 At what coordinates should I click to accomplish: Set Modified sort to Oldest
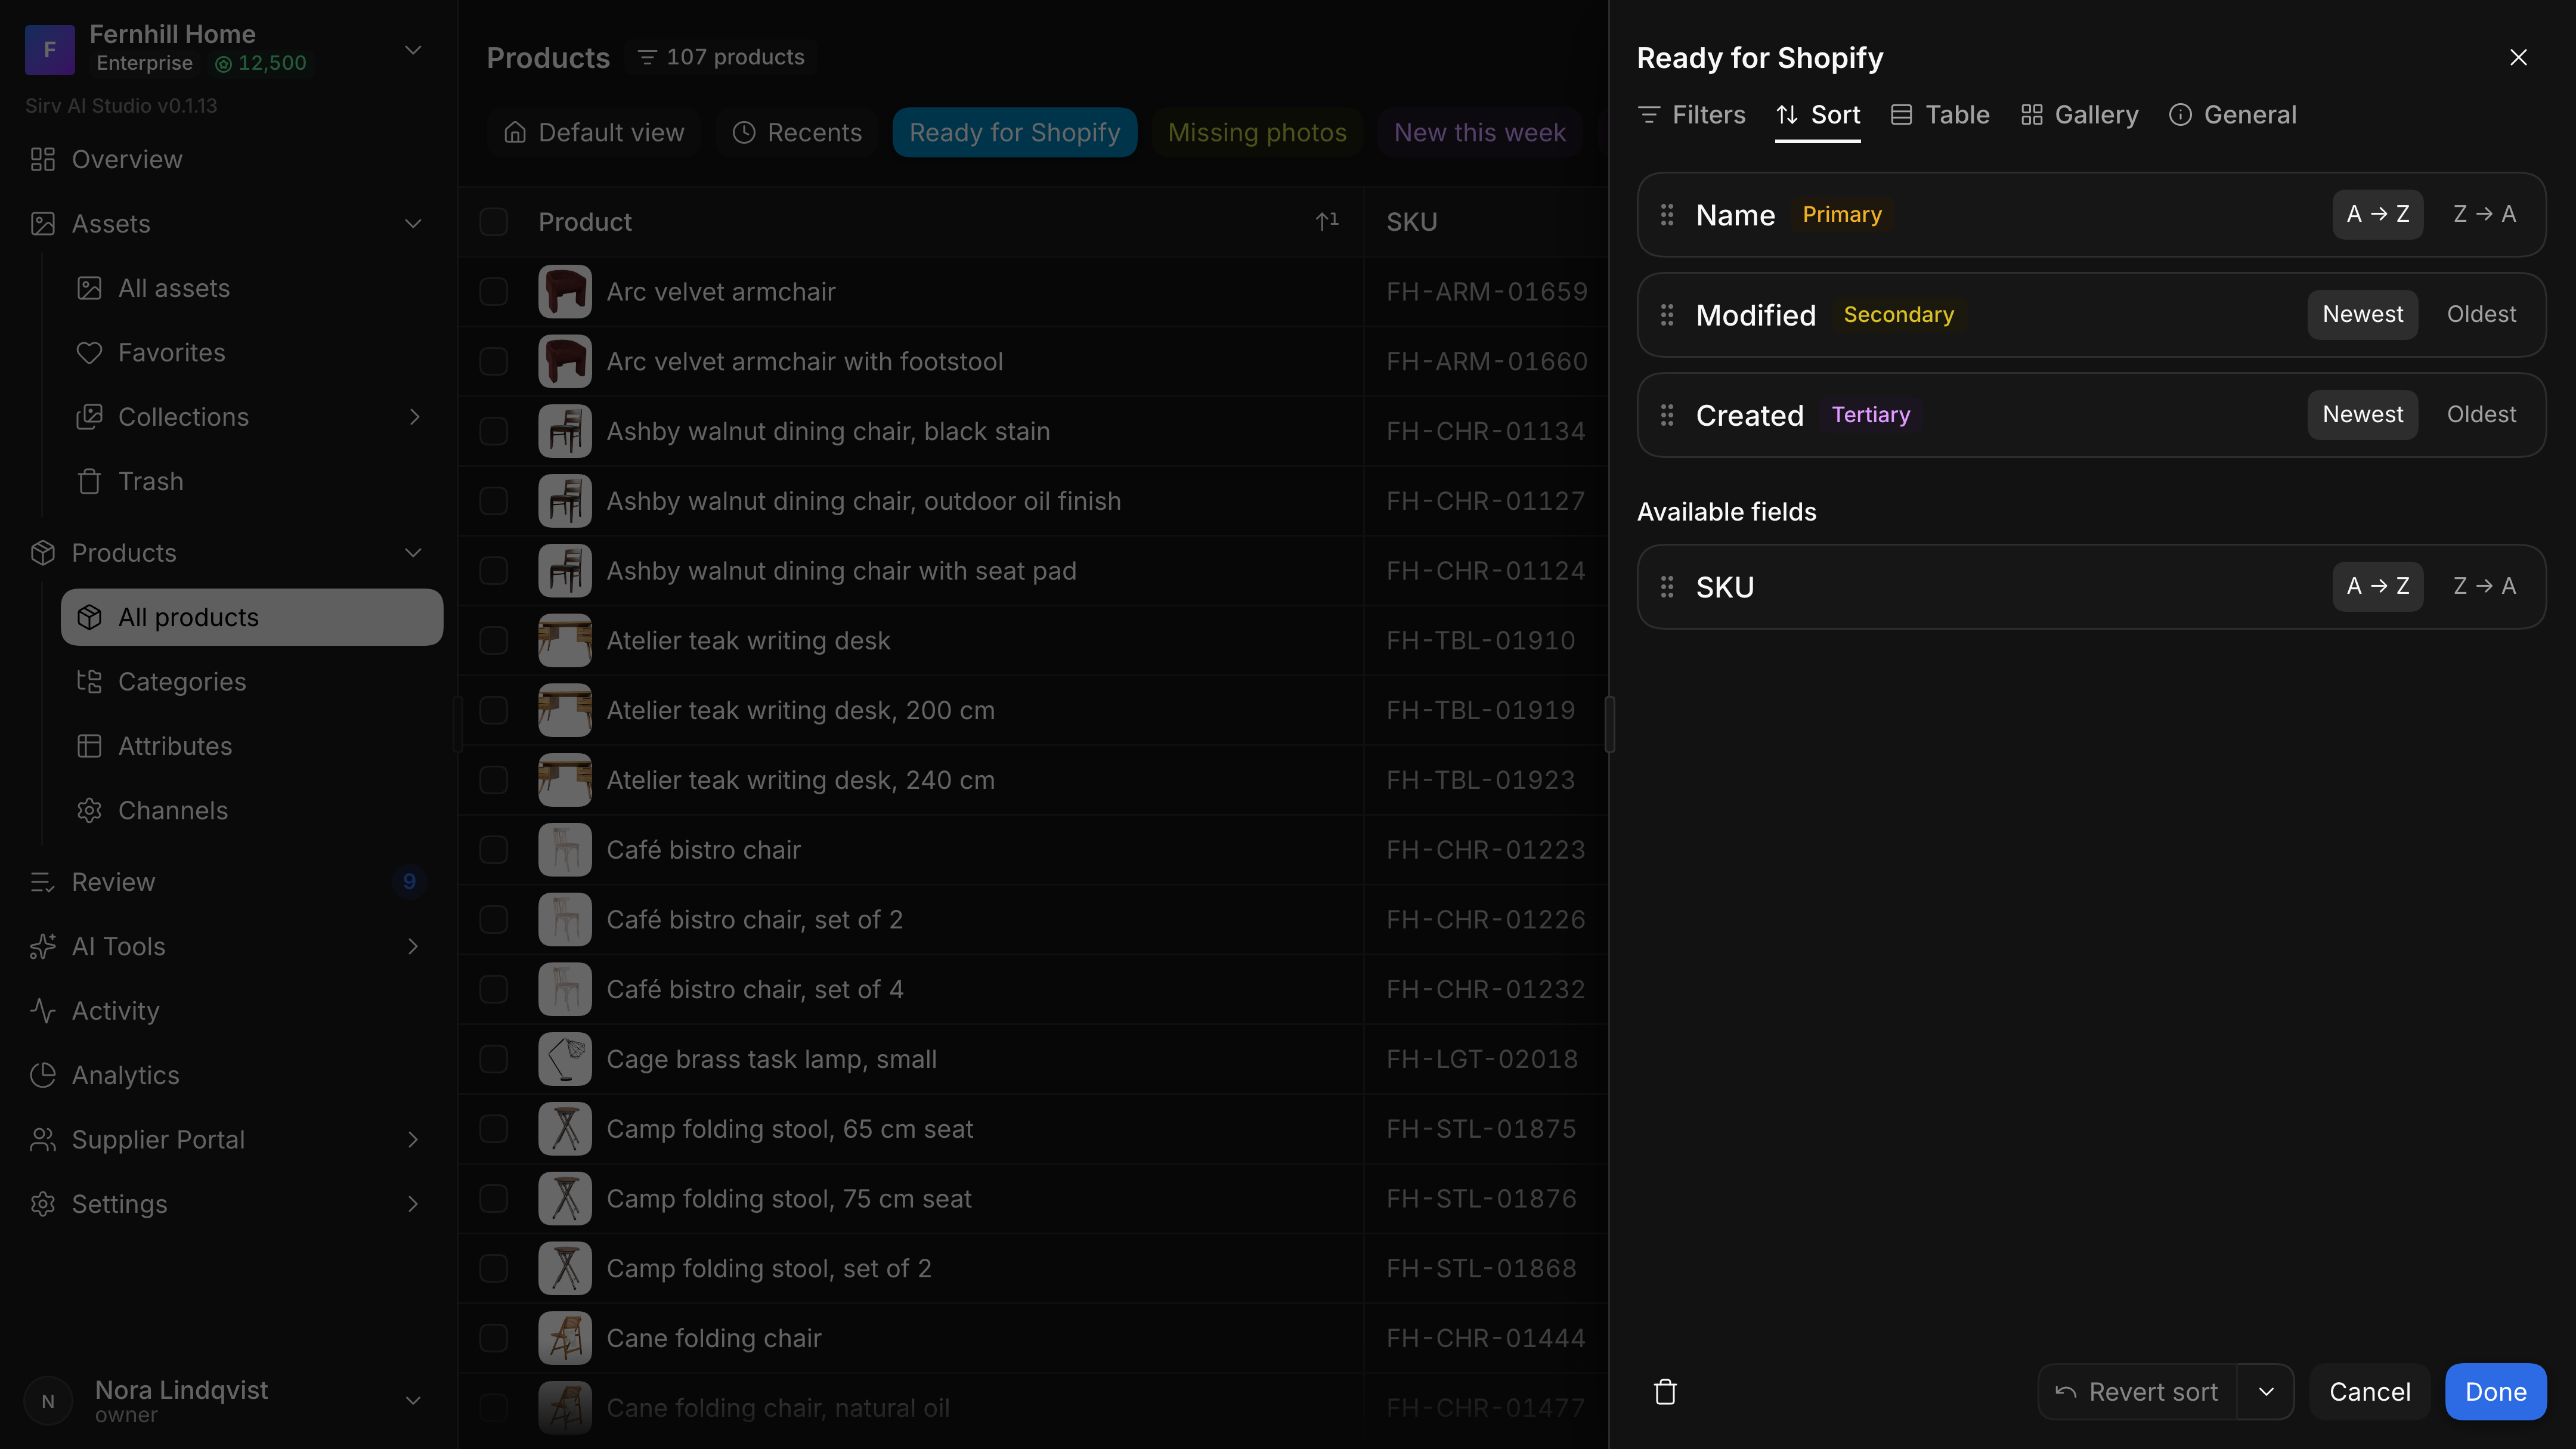click(2481, 314)
